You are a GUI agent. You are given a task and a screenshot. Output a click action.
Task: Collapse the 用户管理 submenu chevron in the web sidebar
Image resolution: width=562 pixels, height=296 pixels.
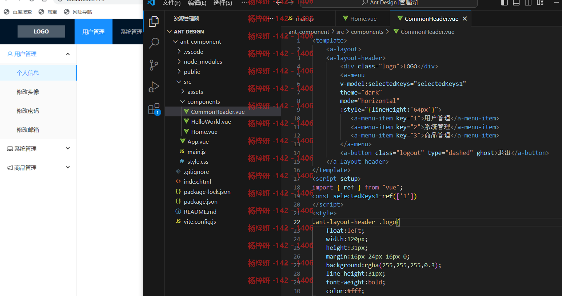[x=68, y=54]
